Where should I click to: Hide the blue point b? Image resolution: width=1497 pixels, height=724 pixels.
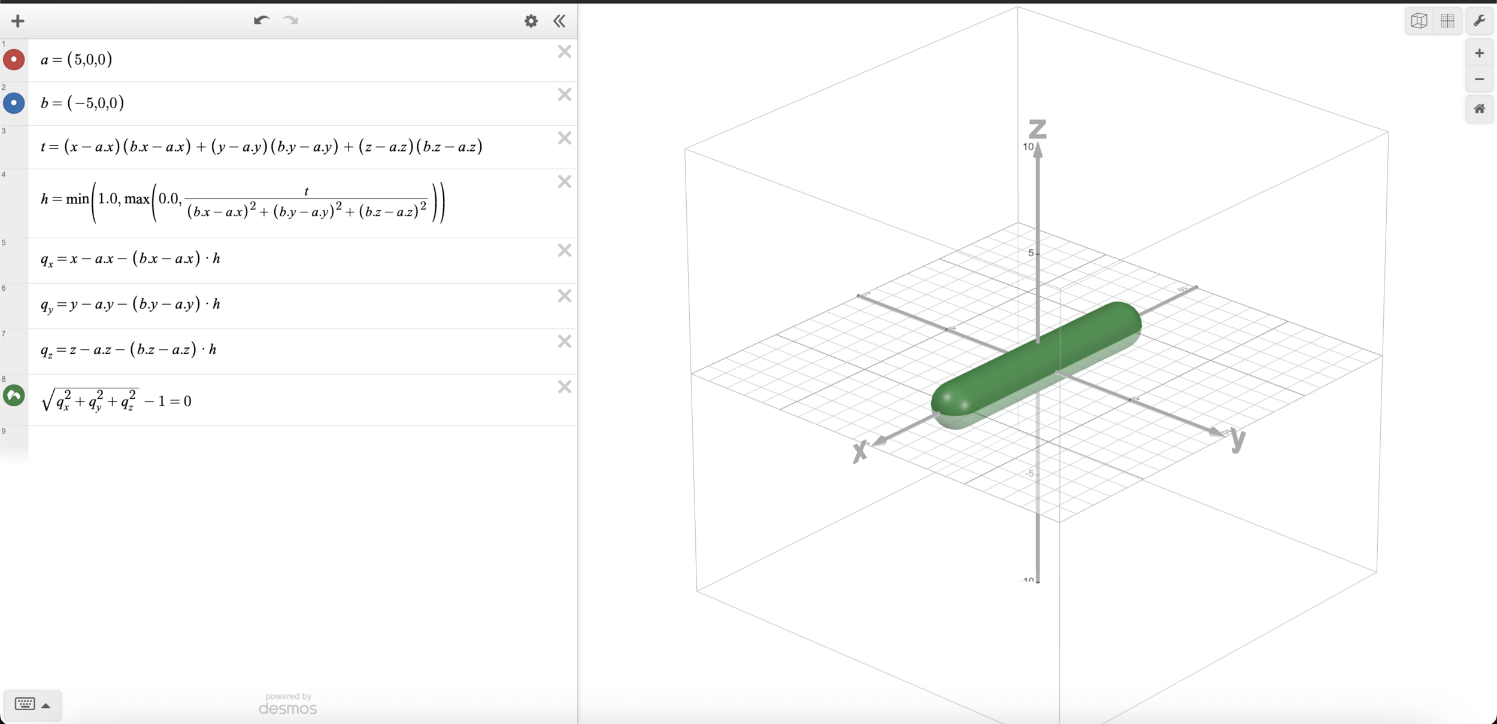click(14, 103)
